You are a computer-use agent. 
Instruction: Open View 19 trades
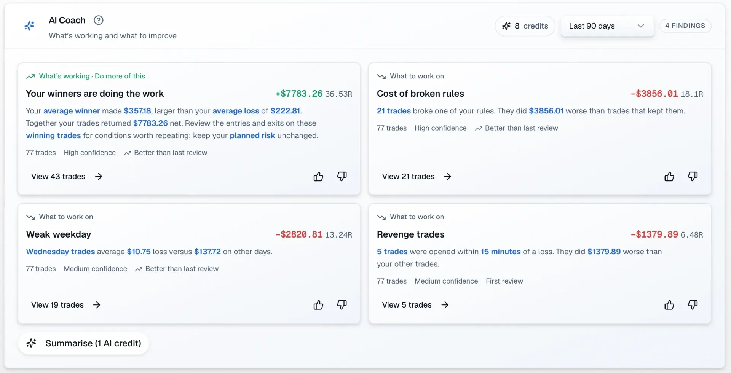[x=66, y=305]
